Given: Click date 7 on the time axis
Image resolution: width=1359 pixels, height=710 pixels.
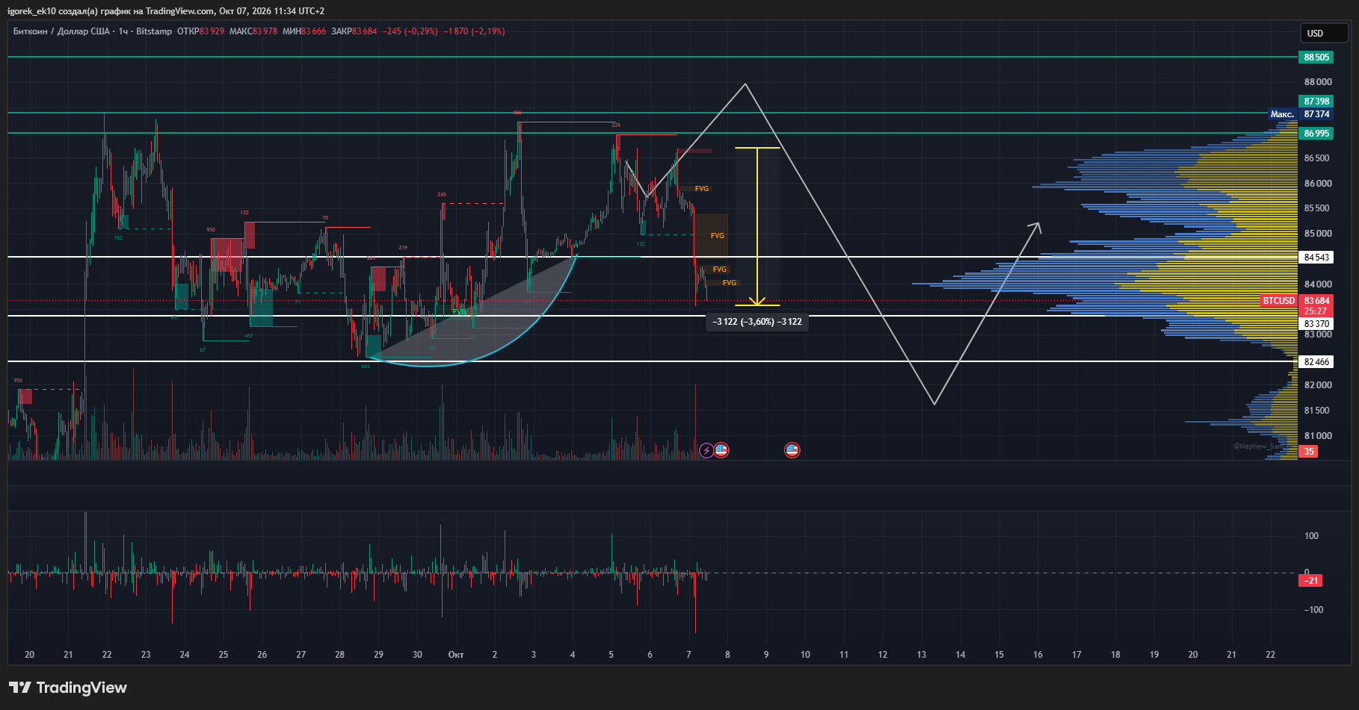Looking at the screenshot, I should point(688,655).
